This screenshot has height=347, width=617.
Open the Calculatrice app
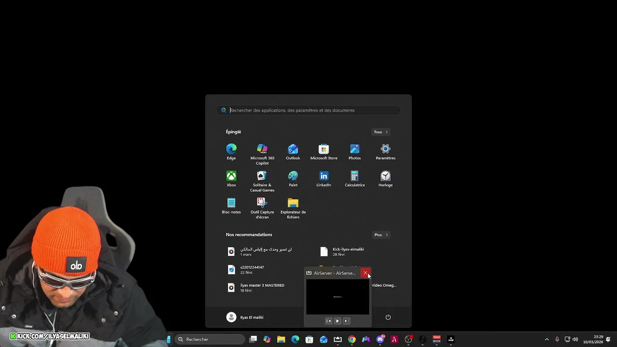click(x=355, y=179)
